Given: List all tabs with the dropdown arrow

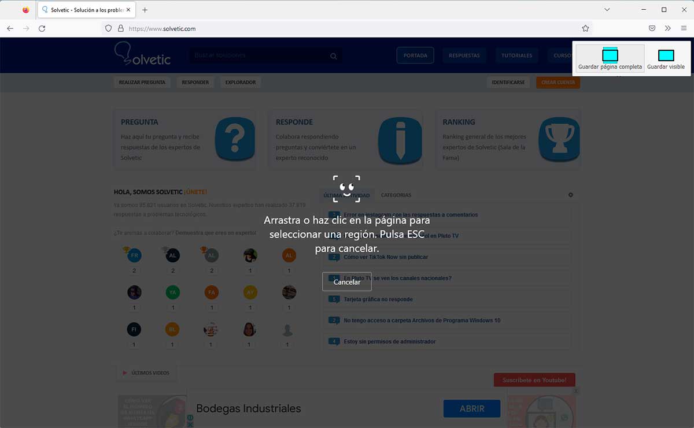Looking at the screenshot, I should [x=607, y=10].
